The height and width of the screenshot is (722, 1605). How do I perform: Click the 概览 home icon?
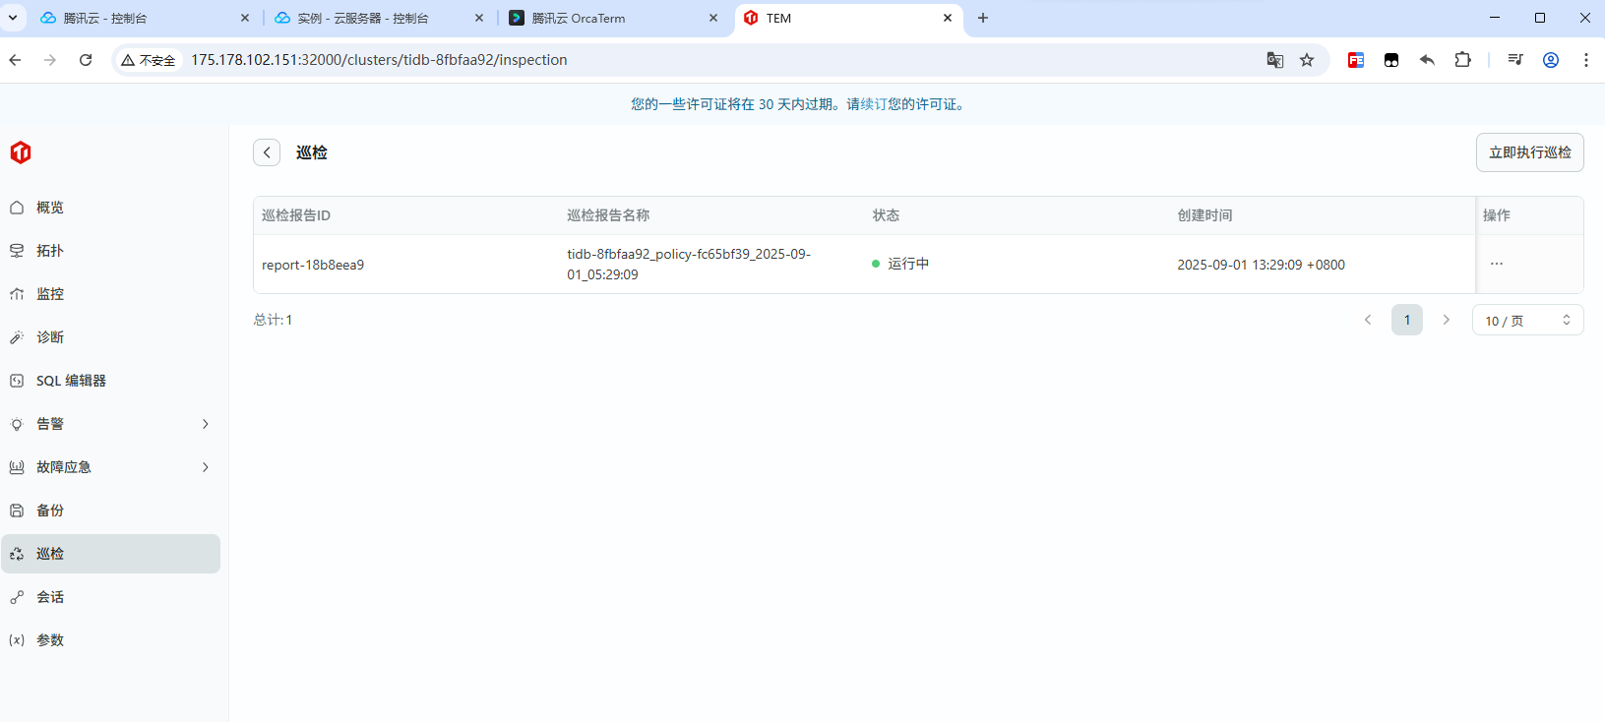tap(17, 208)
